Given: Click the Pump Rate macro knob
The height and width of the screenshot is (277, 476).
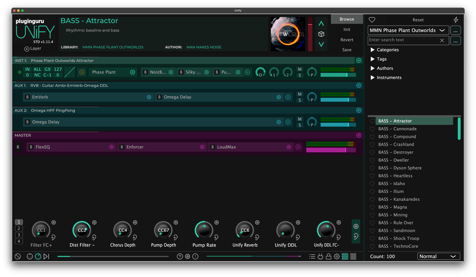Looking at the screenshot, I should click(x=204, y=230).
